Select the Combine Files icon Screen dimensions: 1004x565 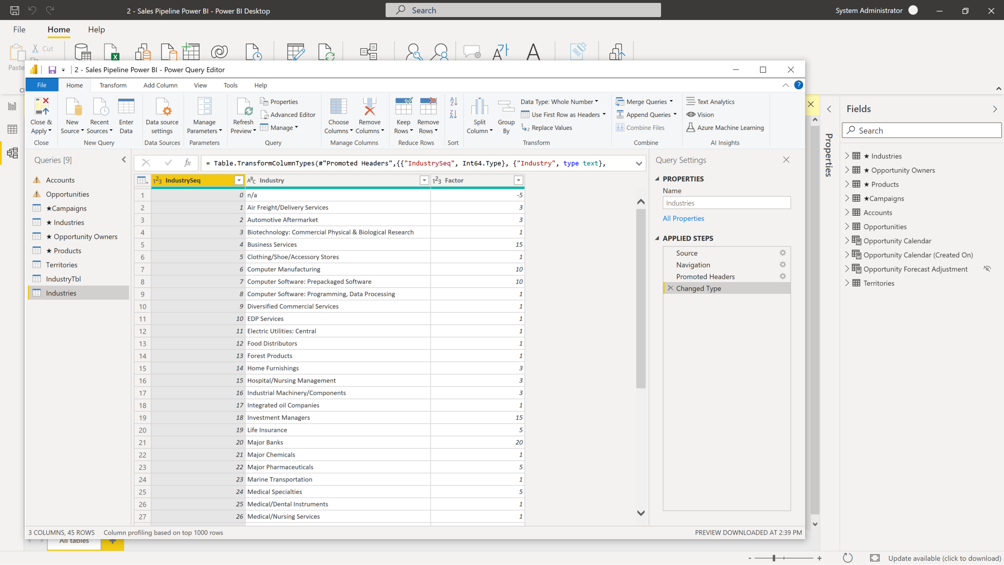[620, 128]
